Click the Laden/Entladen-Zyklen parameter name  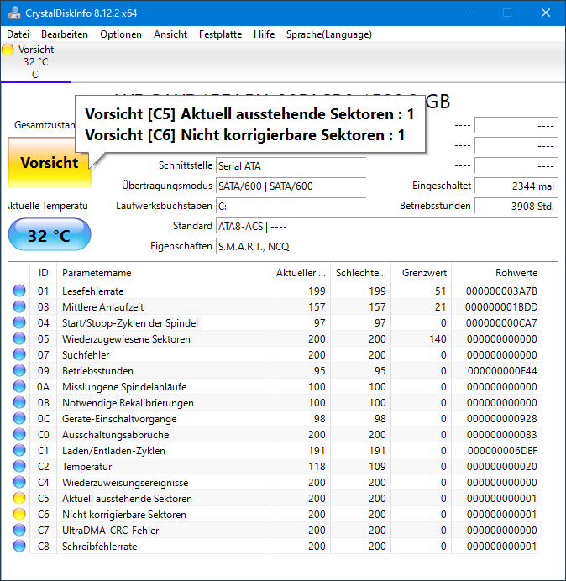pyautogui.click(x=113, y=451)
